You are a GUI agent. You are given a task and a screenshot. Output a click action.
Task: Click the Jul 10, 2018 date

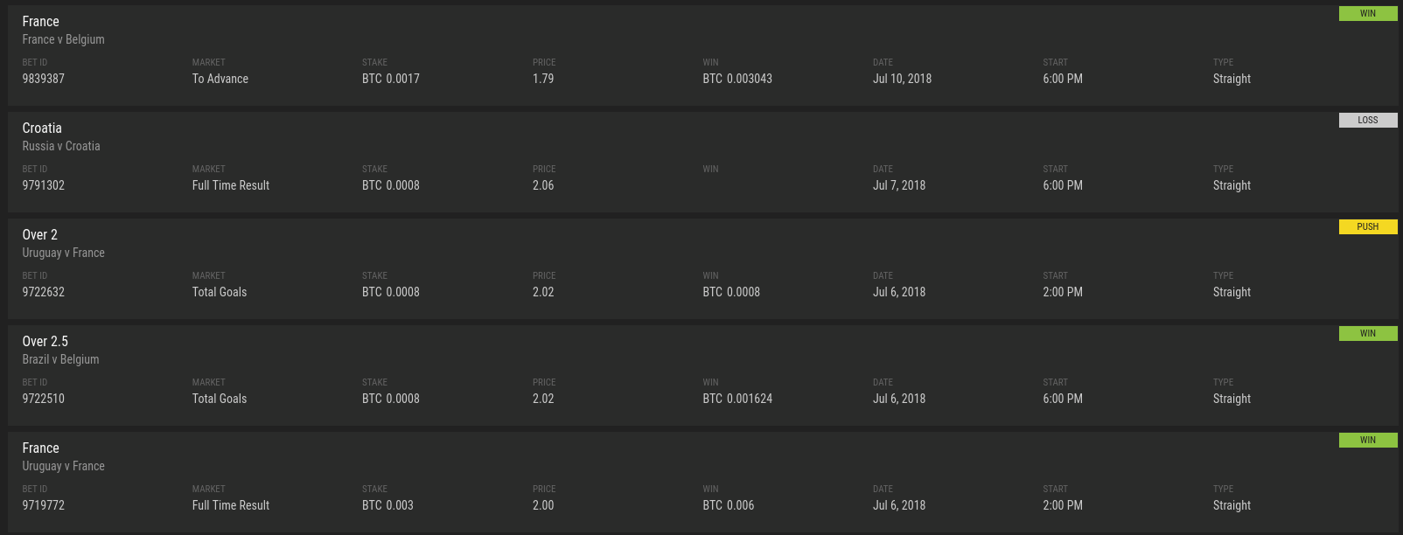point(902,79)
